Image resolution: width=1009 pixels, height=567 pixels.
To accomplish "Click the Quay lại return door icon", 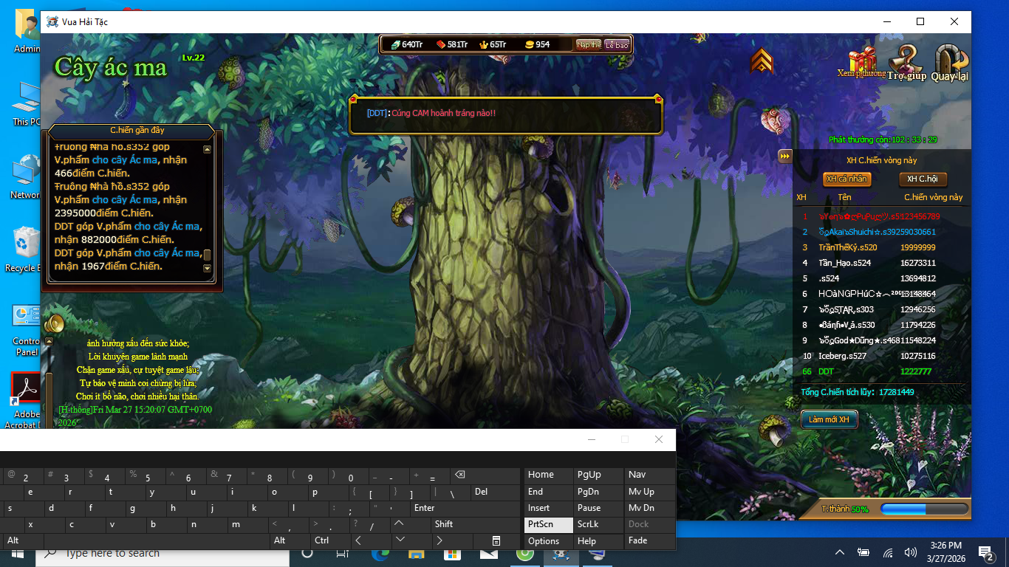I will tap(950, 62).
